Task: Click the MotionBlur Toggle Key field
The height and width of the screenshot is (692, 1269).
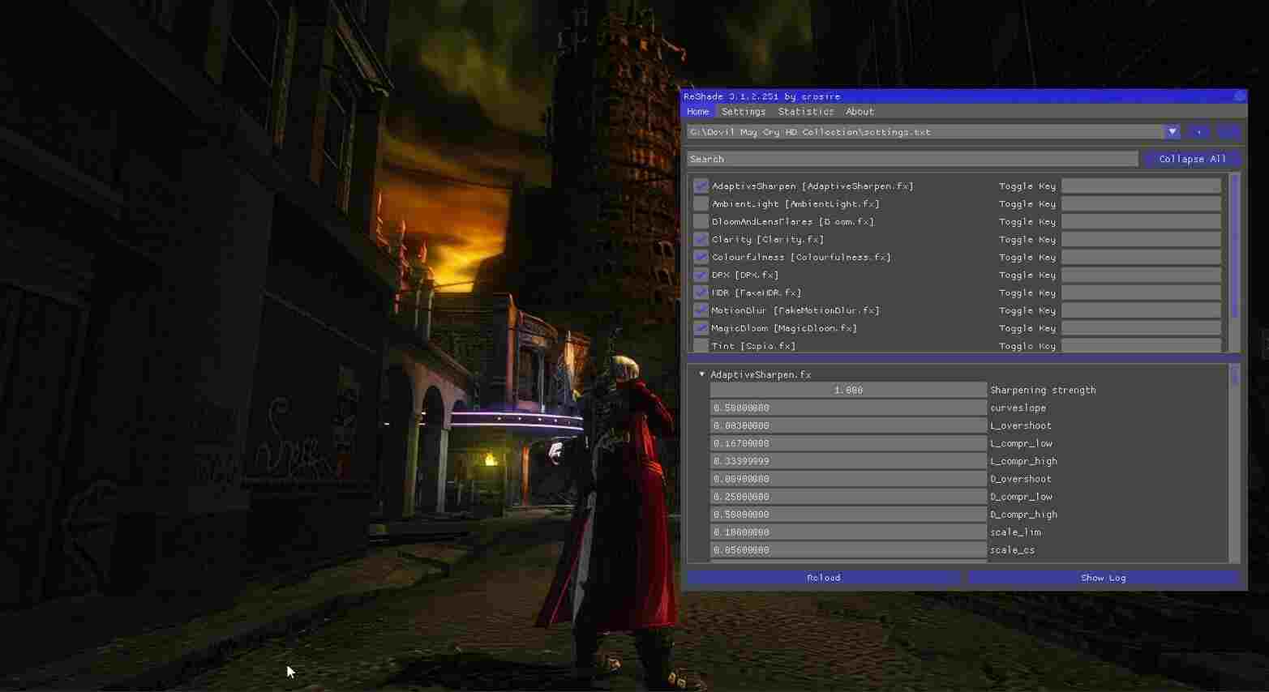Action: (1141, 311)
